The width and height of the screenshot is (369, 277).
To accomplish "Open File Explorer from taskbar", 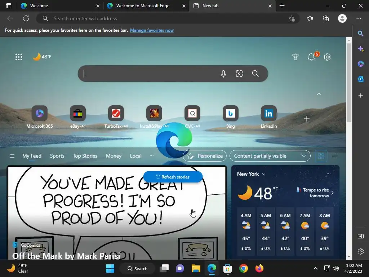I will coord(196,268).
